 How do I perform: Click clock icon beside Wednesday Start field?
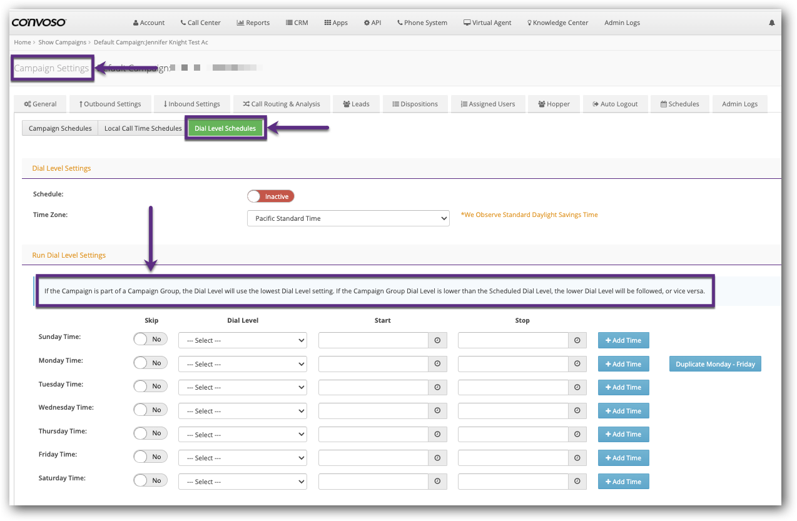437,411
